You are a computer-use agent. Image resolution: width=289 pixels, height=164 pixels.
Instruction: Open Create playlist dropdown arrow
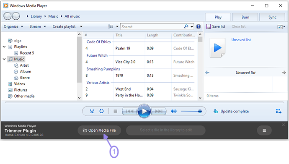coord(81,26)
